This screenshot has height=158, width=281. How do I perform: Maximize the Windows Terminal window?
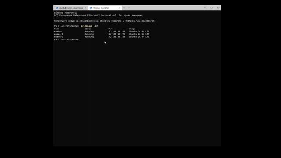[x=212, y=8]
